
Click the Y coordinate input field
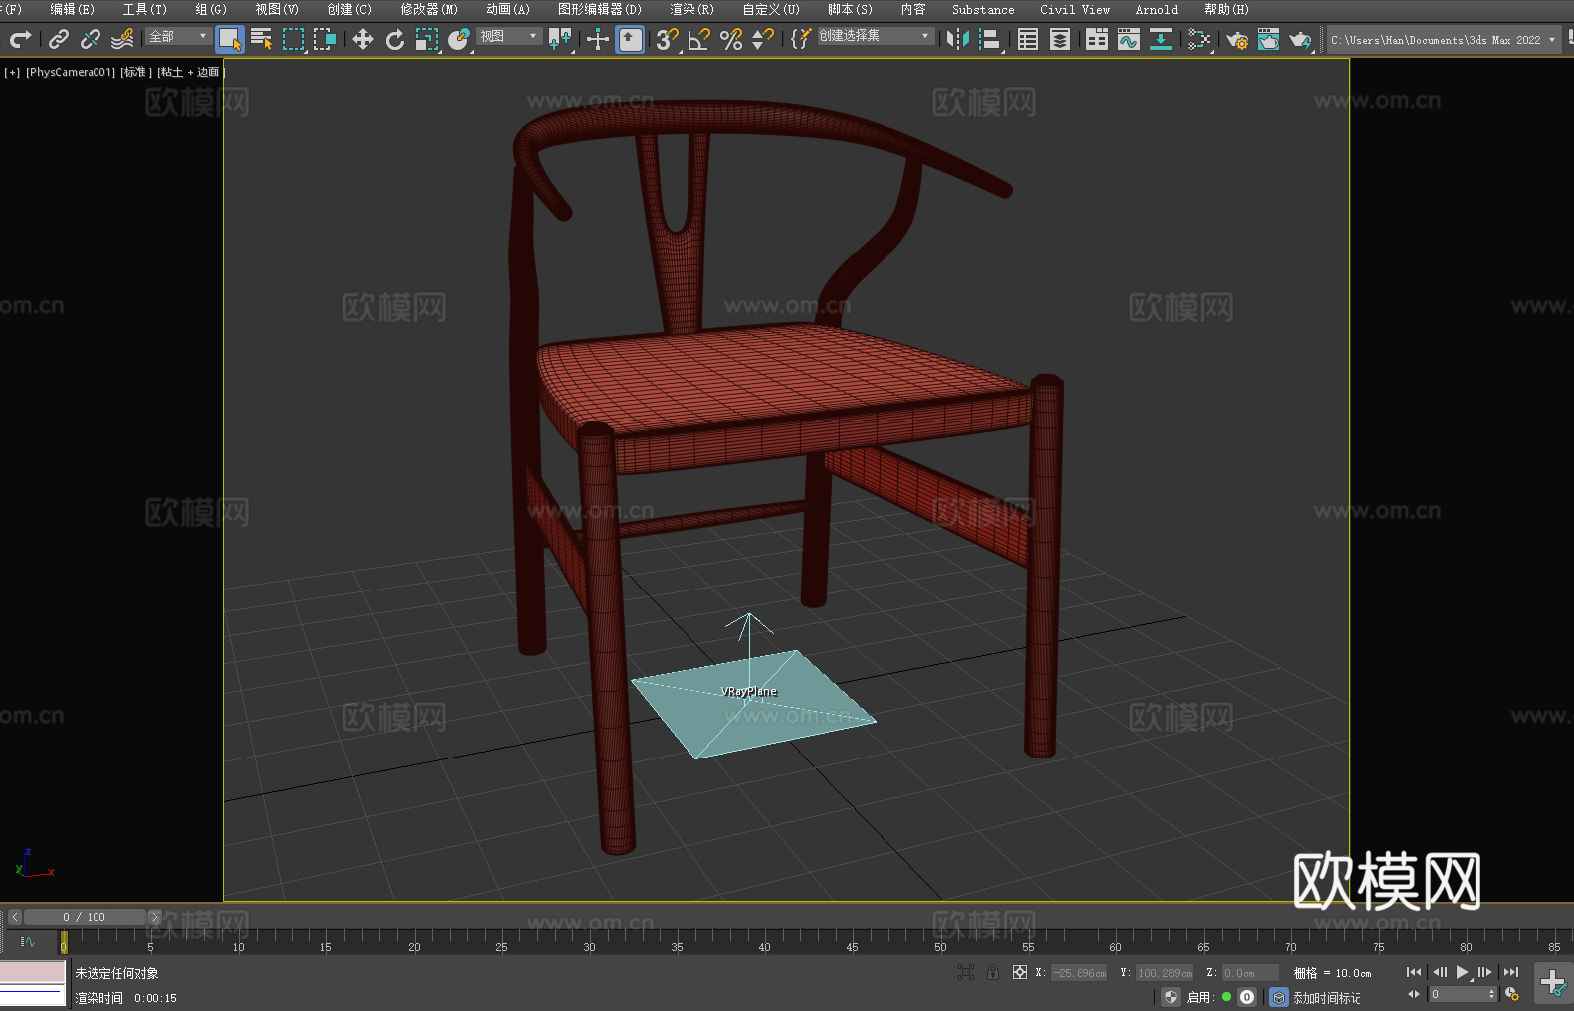[x=1165, y=973]
